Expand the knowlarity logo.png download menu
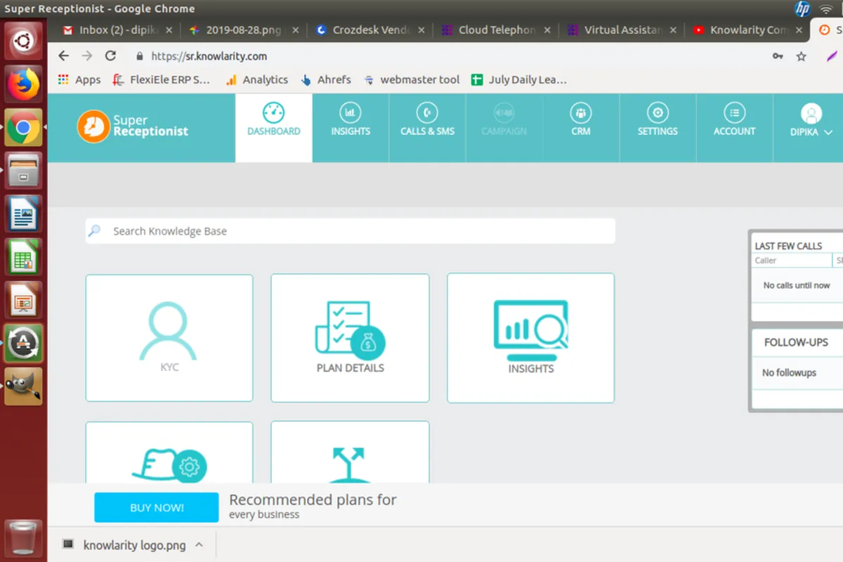This screenshot has height=562, width=843. pyautogui.click(x=199, y=544)
